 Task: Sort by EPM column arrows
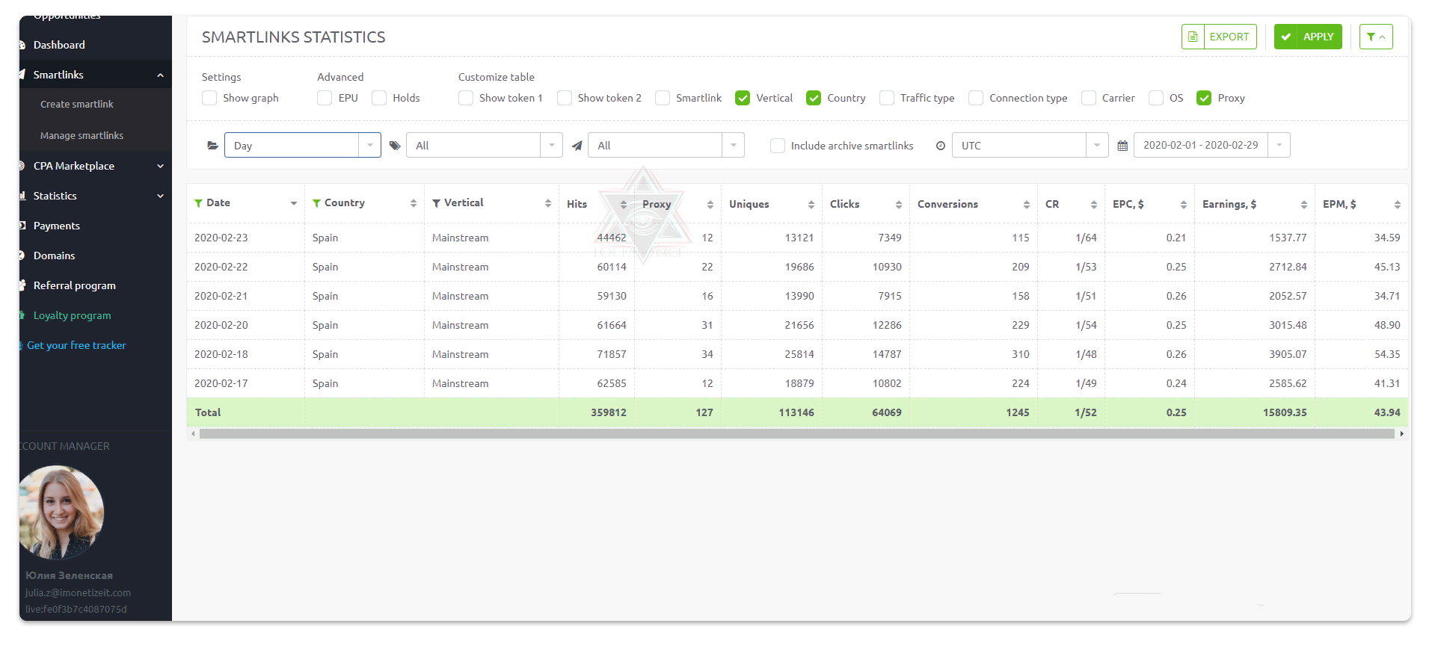coord(1398,204)
